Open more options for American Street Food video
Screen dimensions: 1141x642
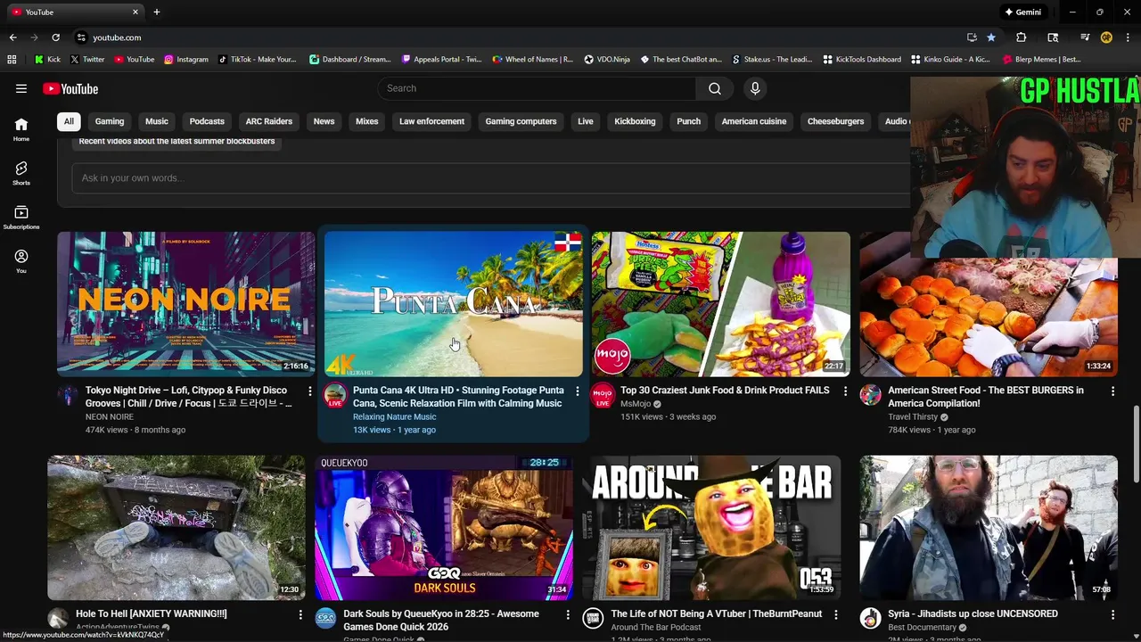click(x=1112, y=391)
